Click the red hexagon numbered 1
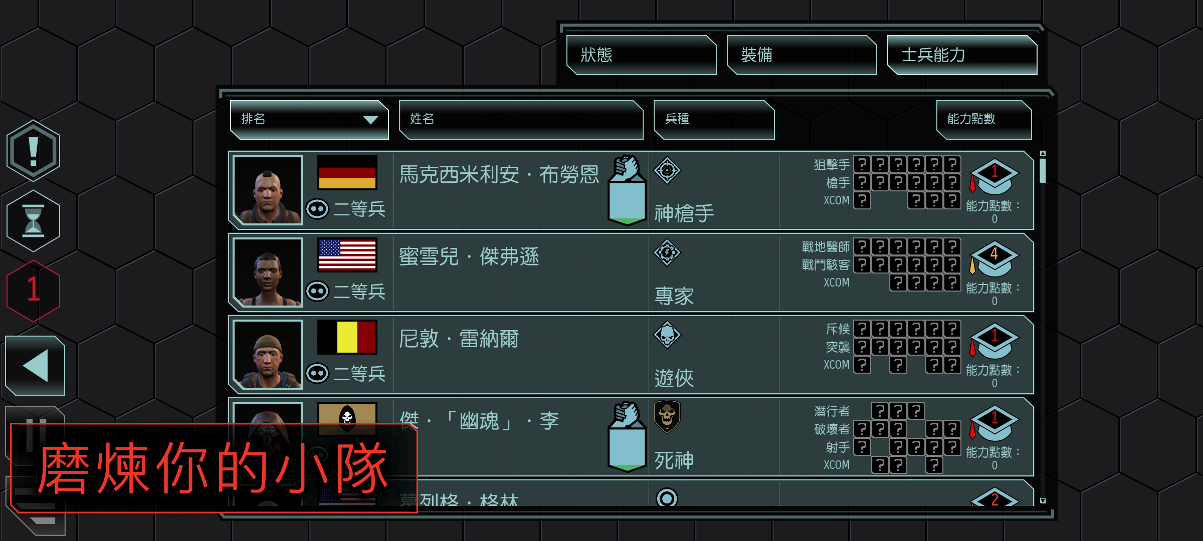1203x541 pixels. pyautogui.click(x=33, y=291)
